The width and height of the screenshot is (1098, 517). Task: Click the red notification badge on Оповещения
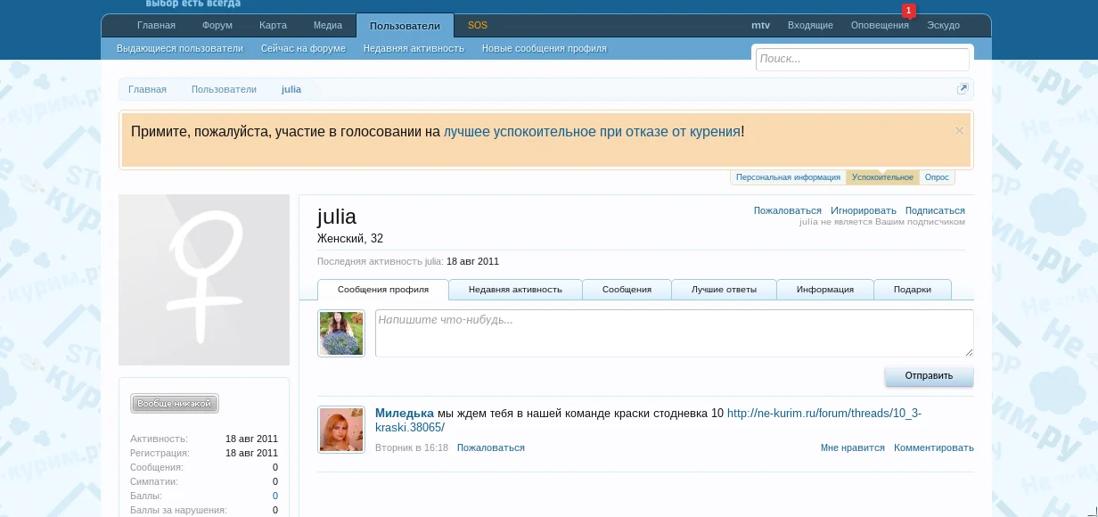tap(908, 12)
